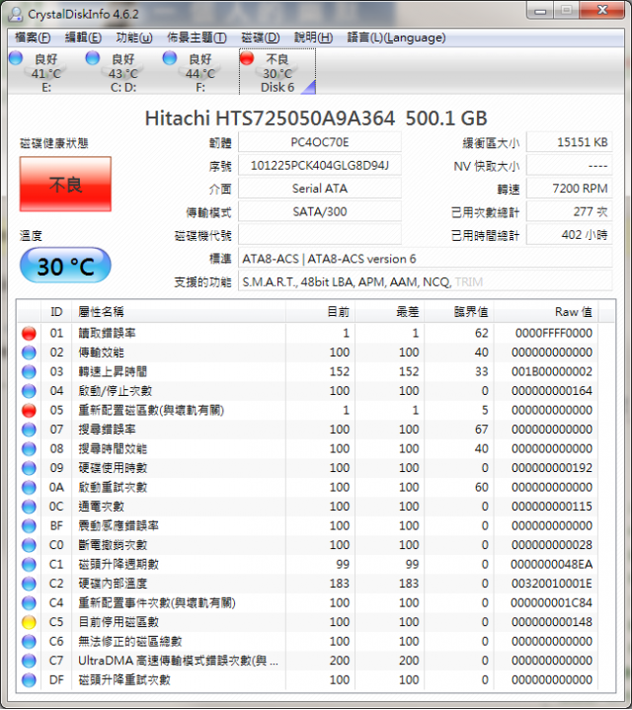Click the blue status icon for attribute 0C
The image size is (632, 710).
click(29, 507)
